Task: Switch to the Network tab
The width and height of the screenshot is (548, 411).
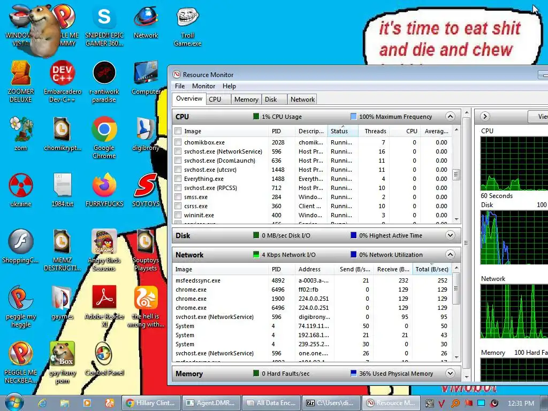Action: (x=302, y=99)
